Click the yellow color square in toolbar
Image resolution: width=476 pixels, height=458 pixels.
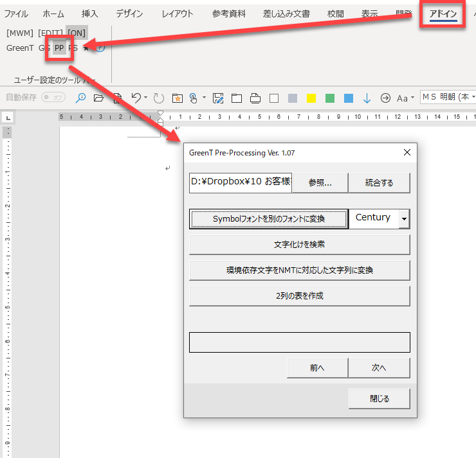click(x=311, y=98)
